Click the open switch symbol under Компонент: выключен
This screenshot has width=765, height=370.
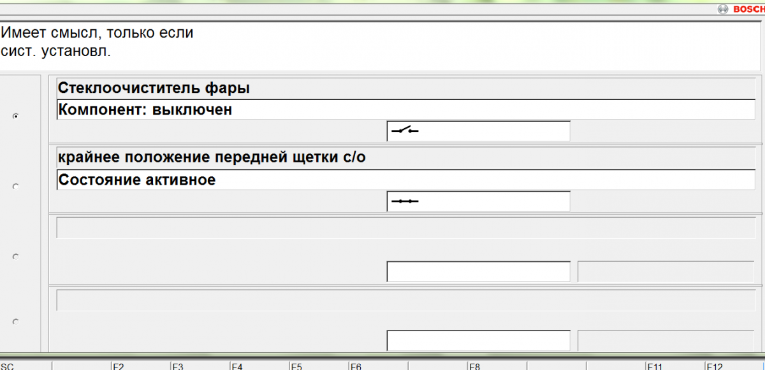click(405, 131)
